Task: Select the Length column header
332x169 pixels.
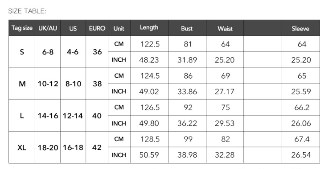Action: tap(149, 28)
